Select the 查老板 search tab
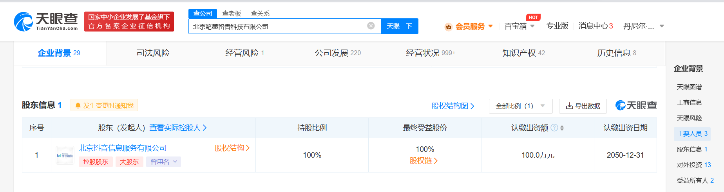This screenshot has width=724, height=192. click(x=232, y=13)
